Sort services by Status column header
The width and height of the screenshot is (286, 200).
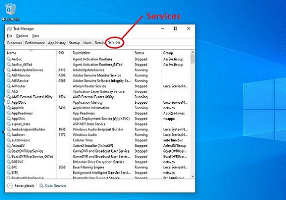pyautogui.click(x=139, y=53)
